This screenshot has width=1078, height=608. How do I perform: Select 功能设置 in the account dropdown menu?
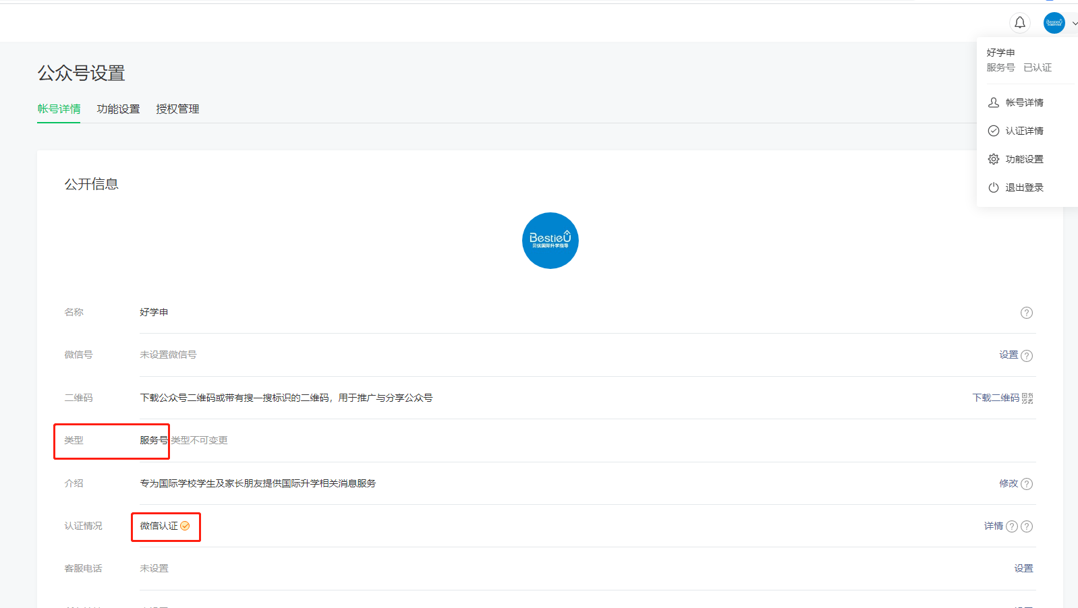pyautogui.click(x=1024, y=159)
